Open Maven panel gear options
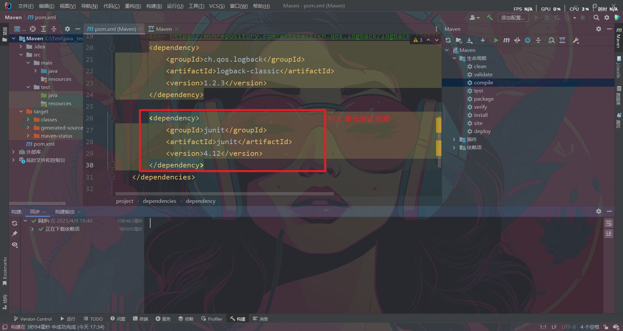 point(599,29)
